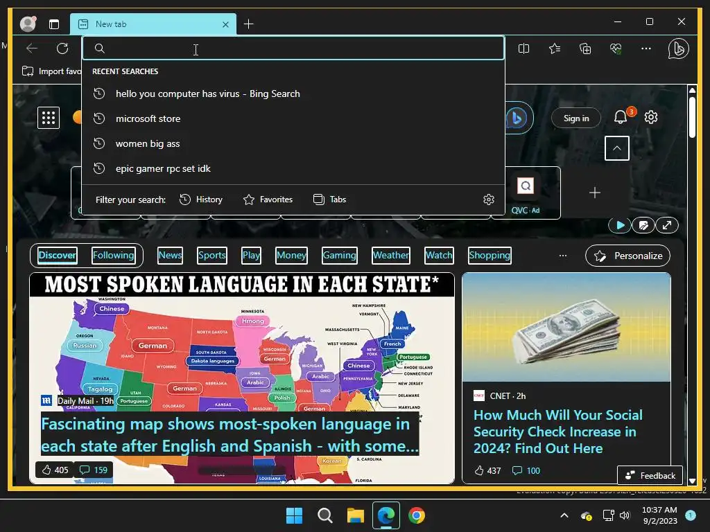The width and height of the screenshot is (710, 532).
Task: Open the Money tab
Action: coord(291,255)
